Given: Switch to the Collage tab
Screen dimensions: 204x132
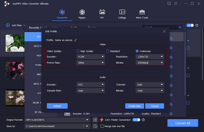Looking at the screenshot, I should [122, 14].
